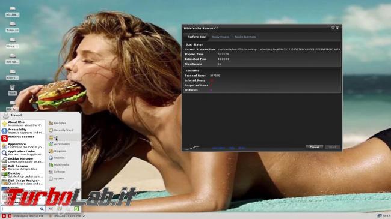
Task: Select the Favorites category in the menu
Action: point(64,123)
